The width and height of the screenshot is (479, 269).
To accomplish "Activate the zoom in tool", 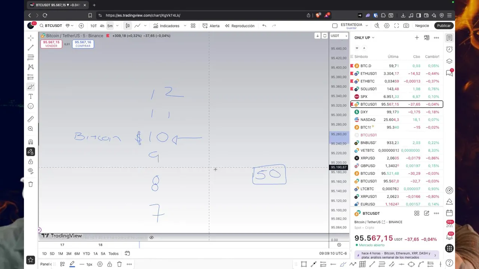I will click(x=31, y=129).
